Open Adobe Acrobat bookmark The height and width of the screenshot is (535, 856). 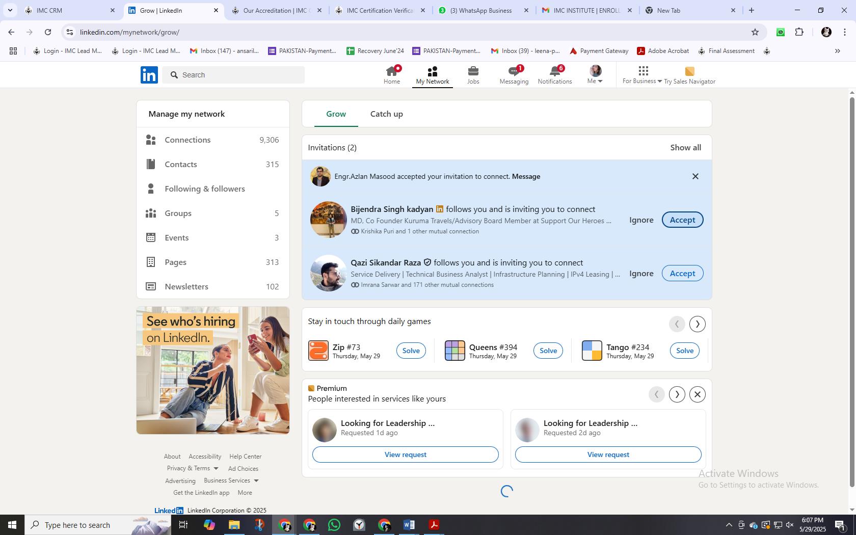point(663,51)
